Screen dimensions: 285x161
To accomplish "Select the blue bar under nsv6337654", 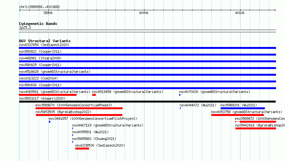I will coord(147,48).
